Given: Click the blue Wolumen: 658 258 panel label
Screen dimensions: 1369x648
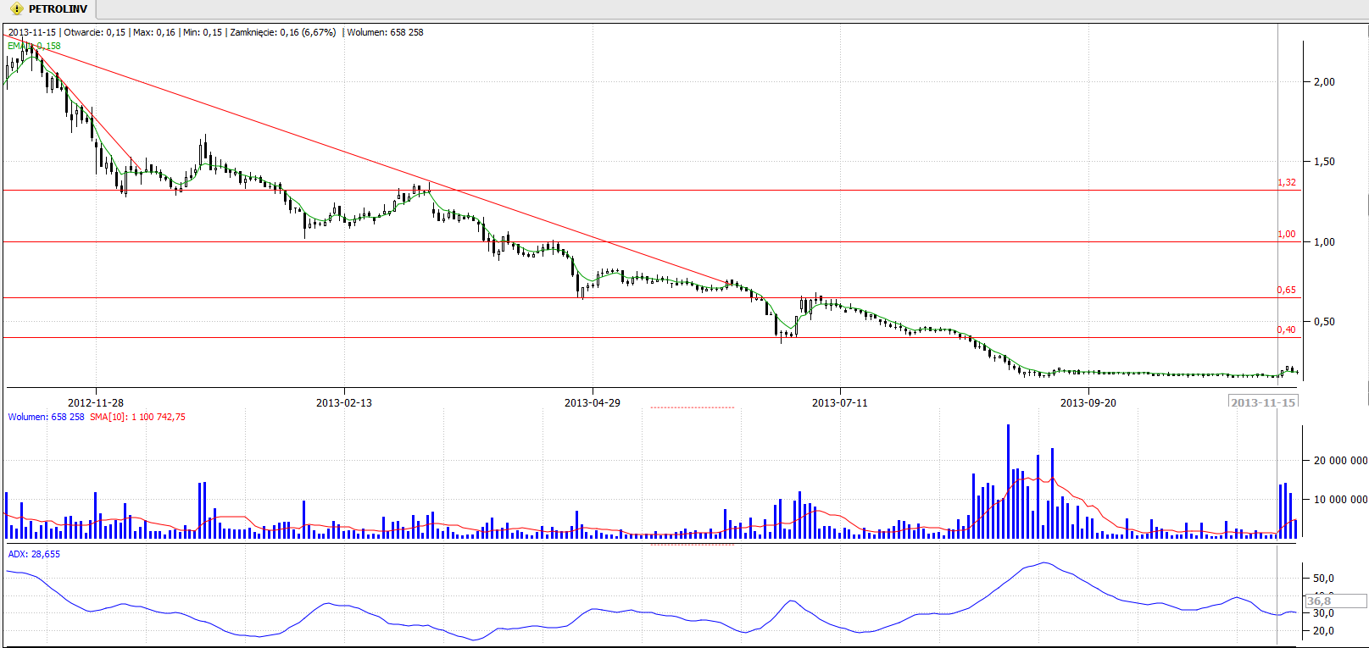Looking at the screenshot, I should coord(47,417).
